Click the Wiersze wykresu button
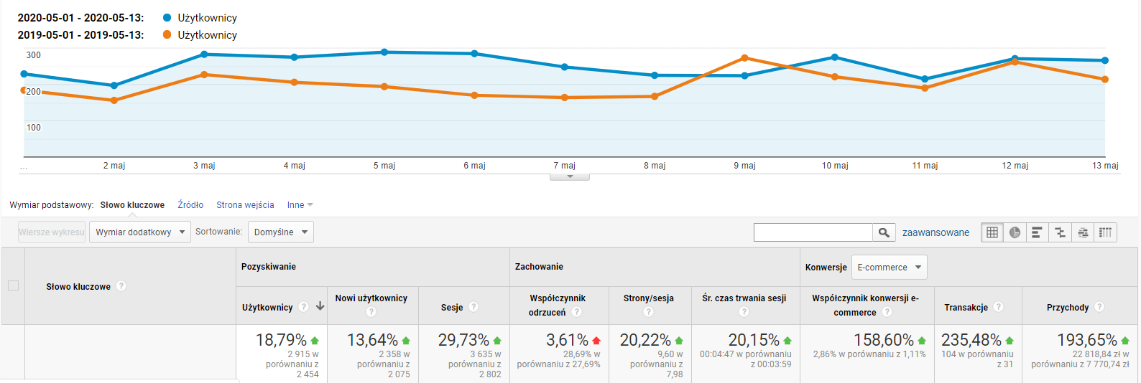The width and height of the screenshot is (1141, 383). (52, 232)
